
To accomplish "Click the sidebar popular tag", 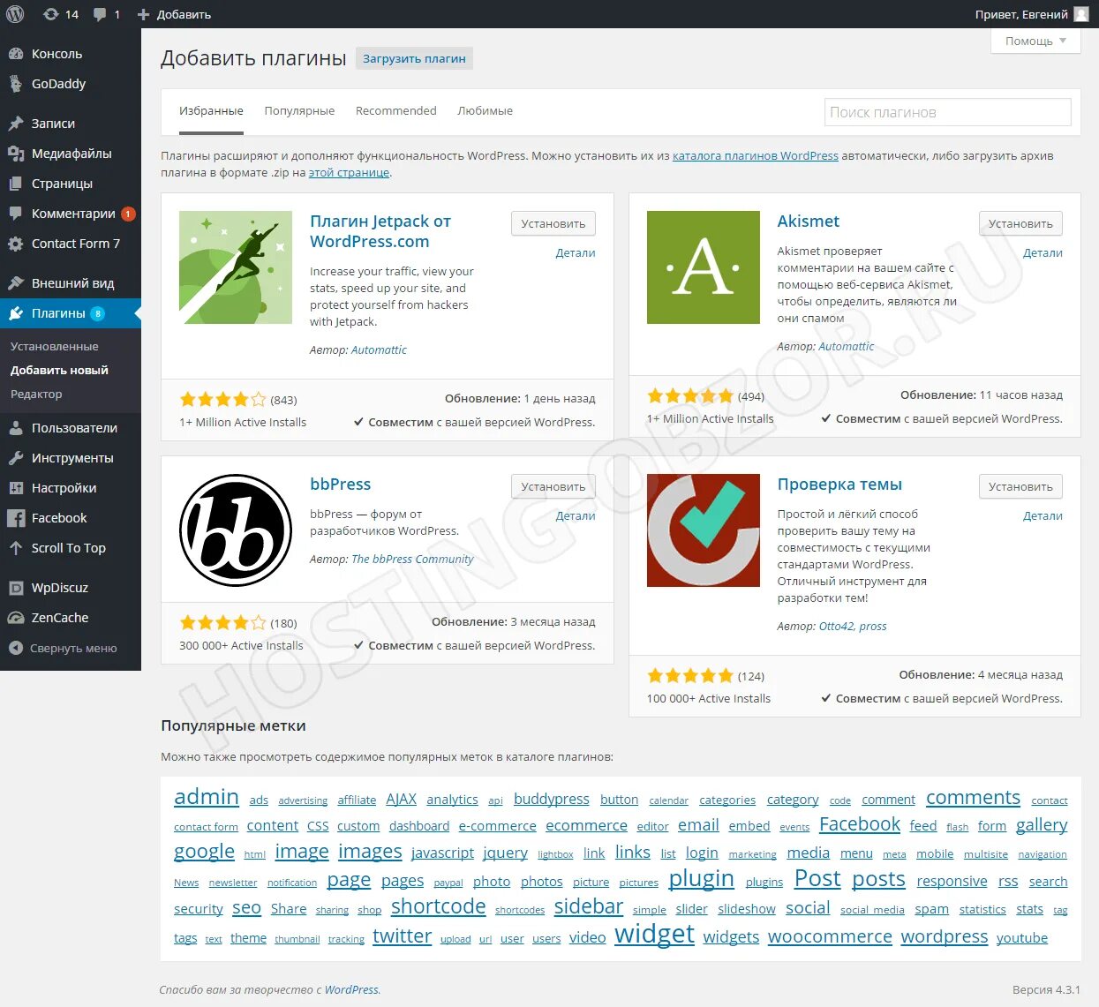I will (588, 906).
